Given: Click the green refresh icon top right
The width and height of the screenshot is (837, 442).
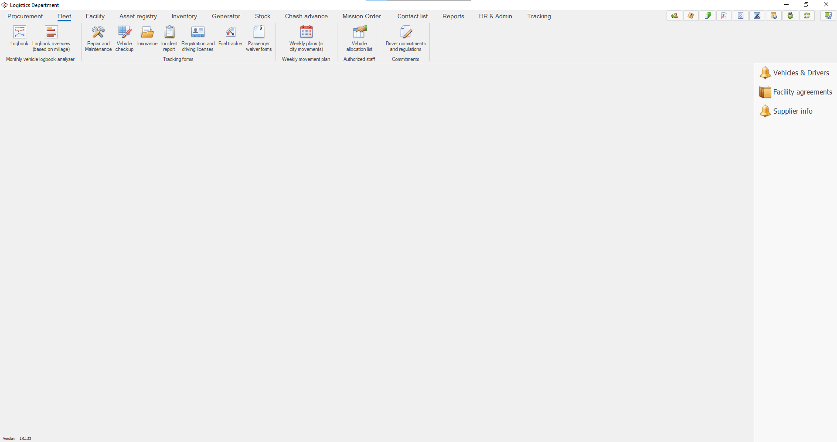Looking at the screenshot, I should coord(807,16).
